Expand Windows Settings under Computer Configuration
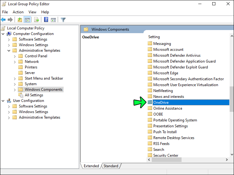Image resolution: width=234 pixels, height=175 pixels. (9, 45)
